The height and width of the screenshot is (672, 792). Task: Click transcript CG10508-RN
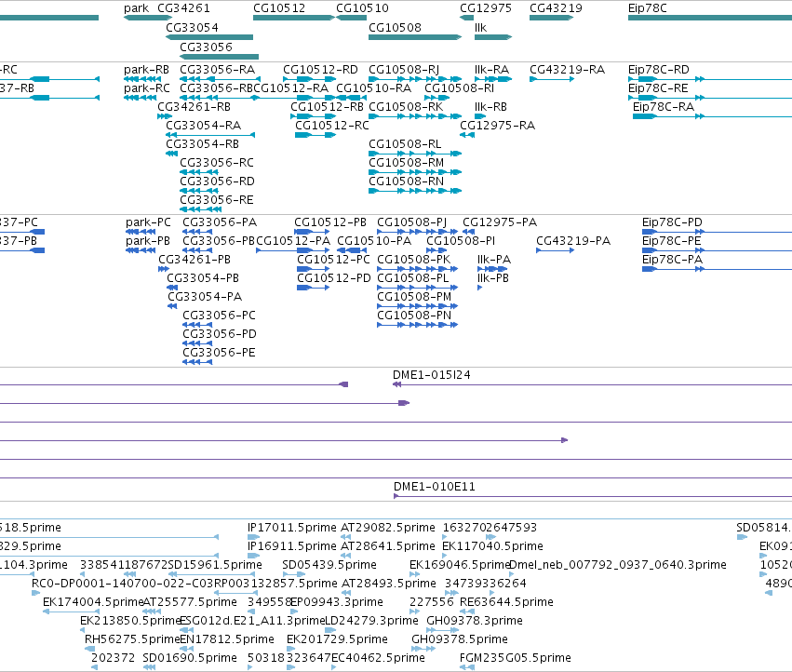point(406,181)
